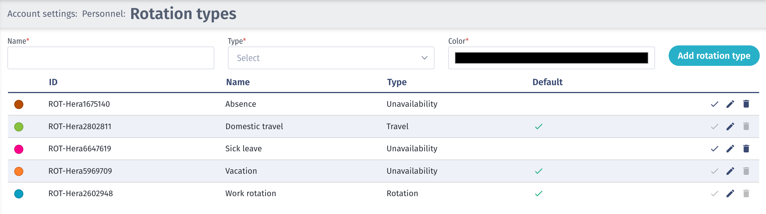Screen dimensions: 766x214
Task: Edit the Domestic travel rotation type
Action: (730, 127)
